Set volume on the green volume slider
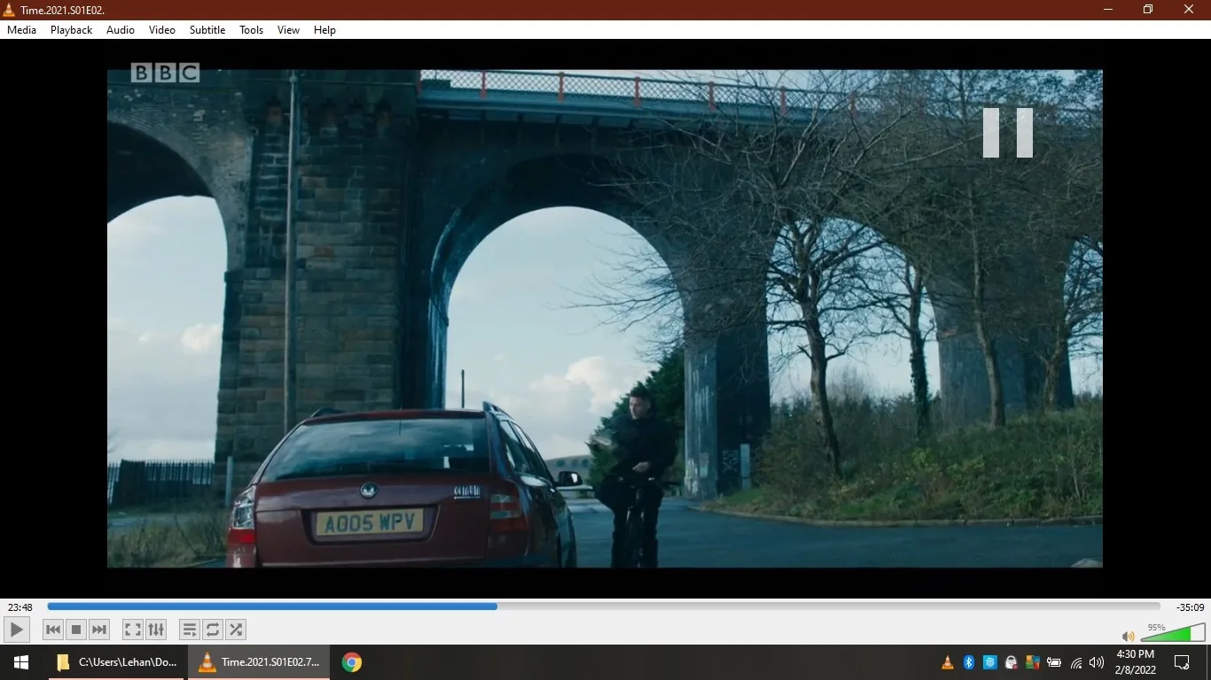 coord(1173,632)
